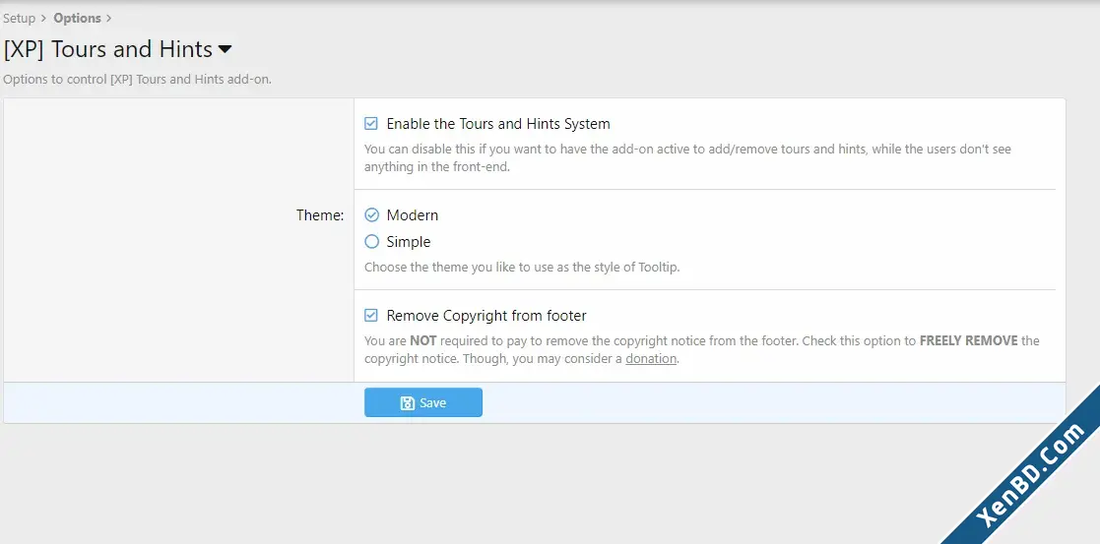Uncheck the Remove Copyright from footer checkbox
1100x544 pixels.
click(371, 316)
